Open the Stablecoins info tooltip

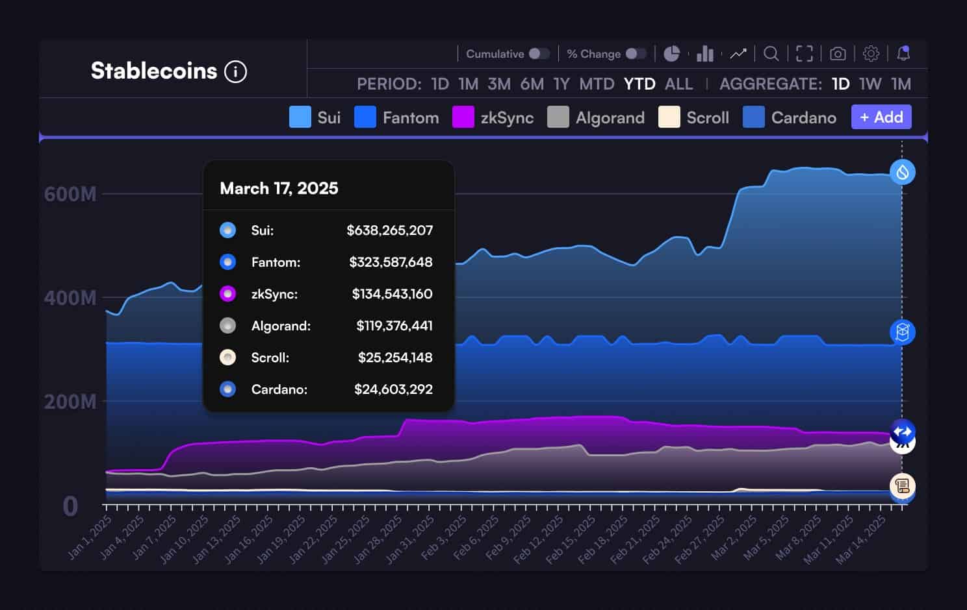pyautogui.click(x=236, y=71)
